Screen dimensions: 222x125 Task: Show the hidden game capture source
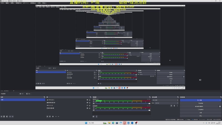click(x=87, y=106)
